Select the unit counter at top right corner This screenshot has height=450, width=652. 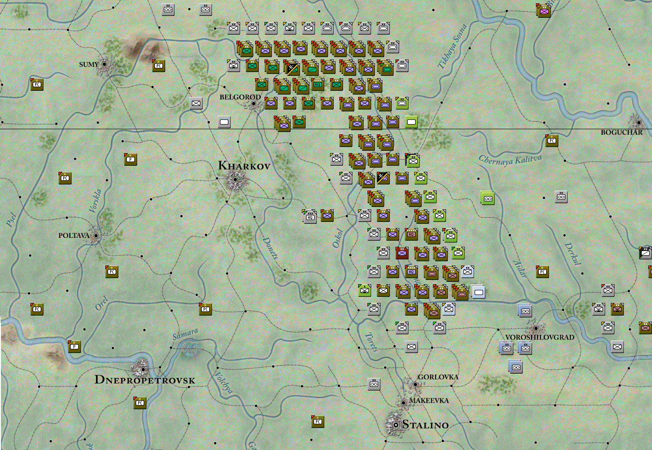click(543, 10)
